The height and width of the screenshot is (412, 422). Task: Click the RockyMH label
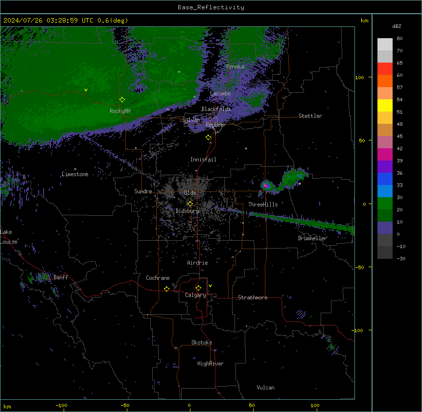(120, 111)
